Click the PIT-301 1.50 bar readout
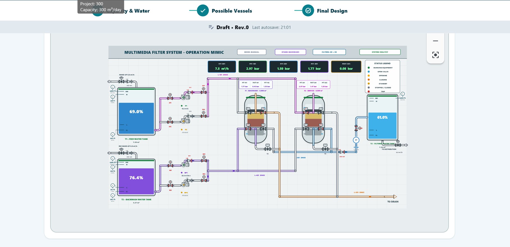This screenshot has width=510, height=247. click(x=283, y=67)
